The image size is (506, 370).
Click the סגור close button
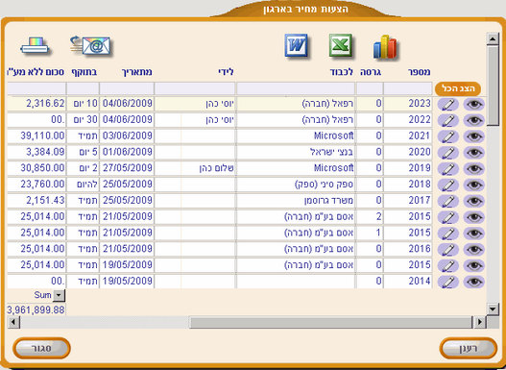point(41,348)
